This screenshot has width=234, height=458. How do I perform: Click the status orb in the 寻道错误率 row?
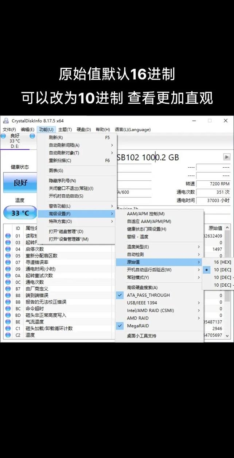[8, 262]
